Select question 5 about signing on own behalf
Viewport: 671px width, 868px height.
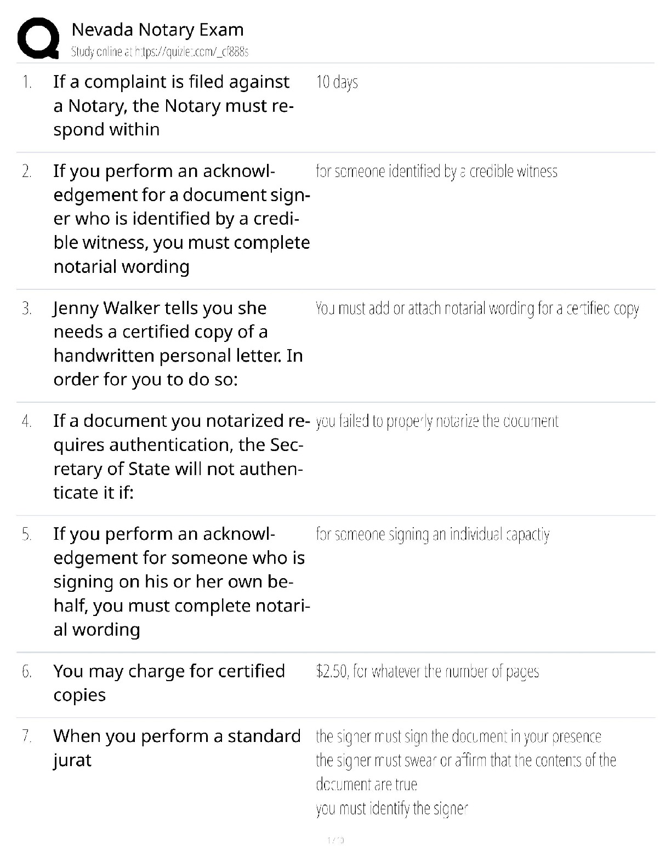(181, 581)
